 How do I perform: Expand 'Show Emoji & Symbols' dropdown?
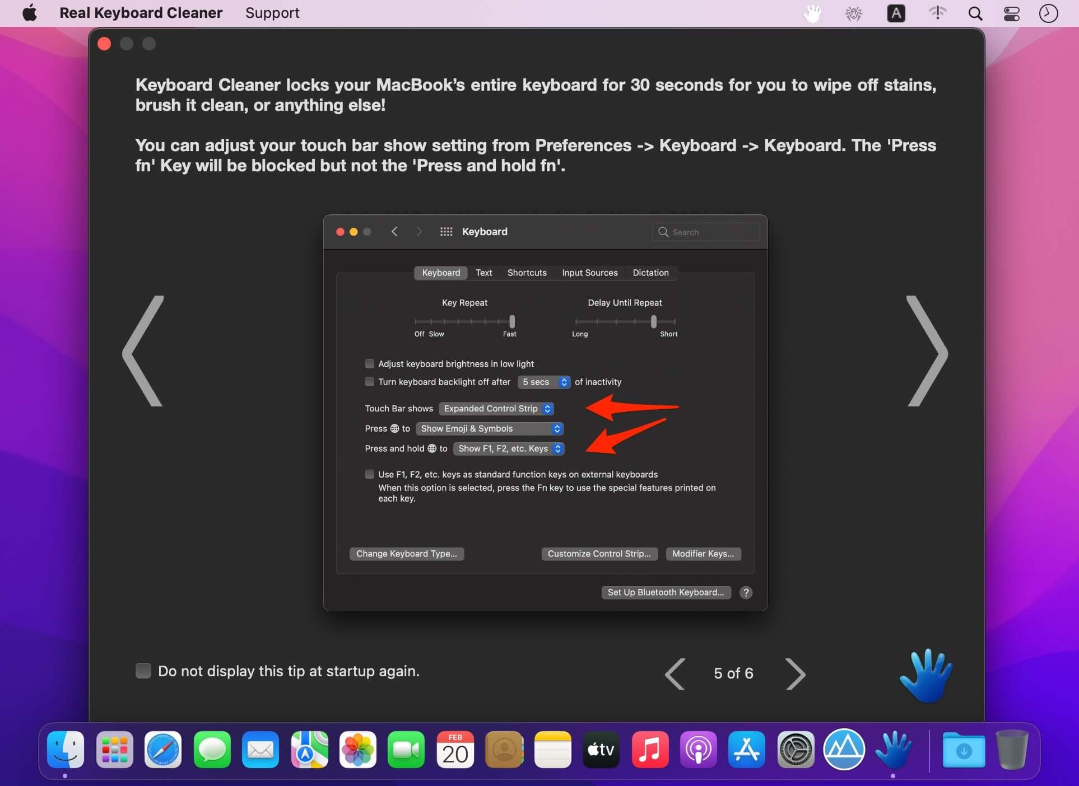pos(489,429)
